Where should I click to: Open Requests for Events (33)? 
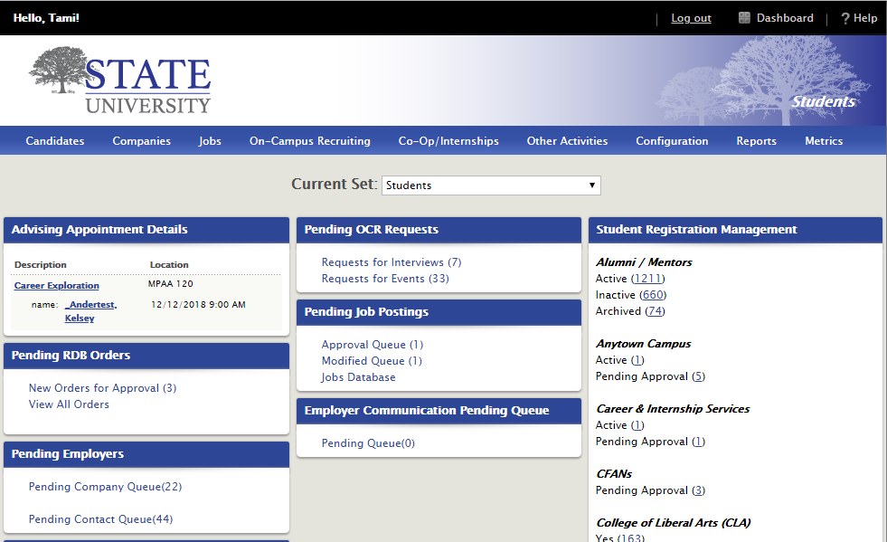385,279
